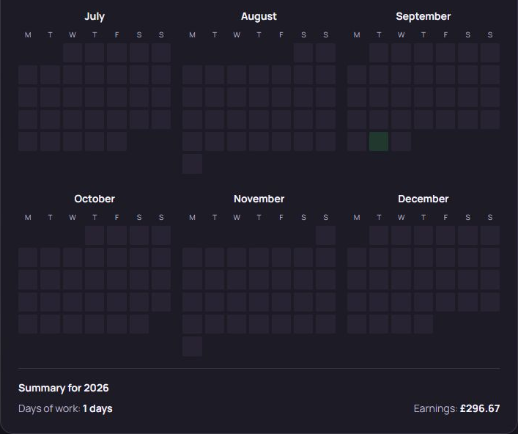Image resolution: width=518 pixels, height=434 pixels.
Task: Select September 30, Wednesday cell right of green day
Action: (x=401, y=141)
